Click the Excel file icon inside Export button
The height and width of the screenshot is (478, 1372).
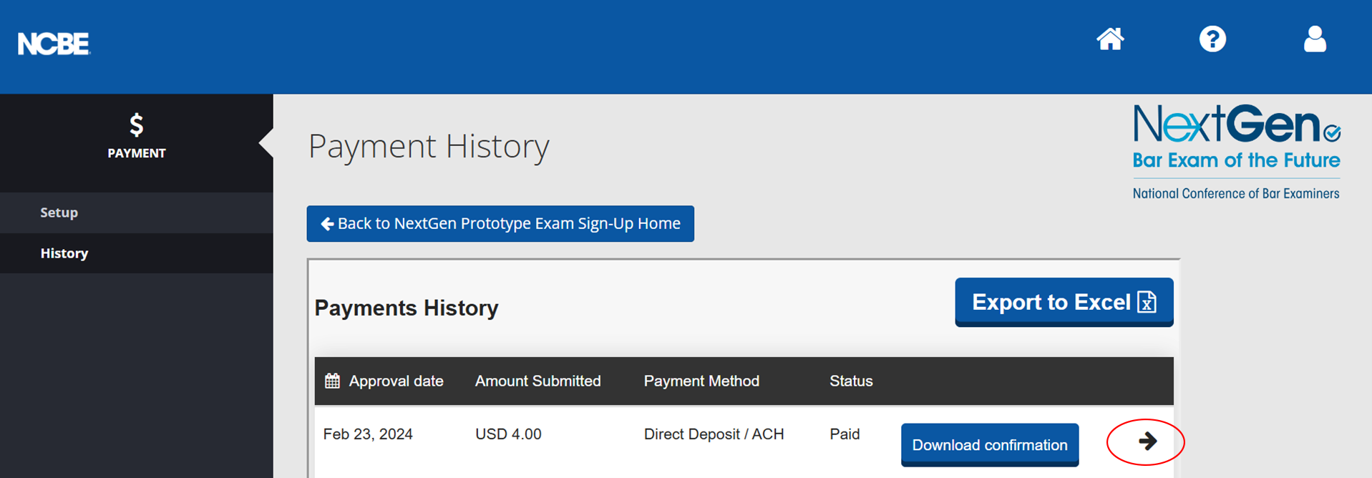1148,302
